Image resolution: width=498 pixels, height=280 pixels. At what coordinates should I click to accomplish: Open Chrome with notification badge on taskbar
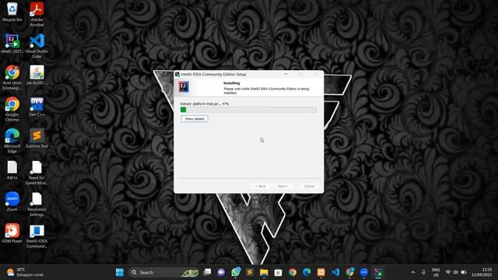pos(349,272)
